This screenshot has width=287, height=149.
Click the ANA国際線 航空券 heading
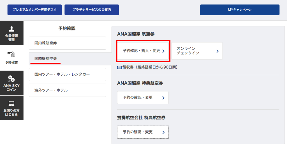(136, 34)
